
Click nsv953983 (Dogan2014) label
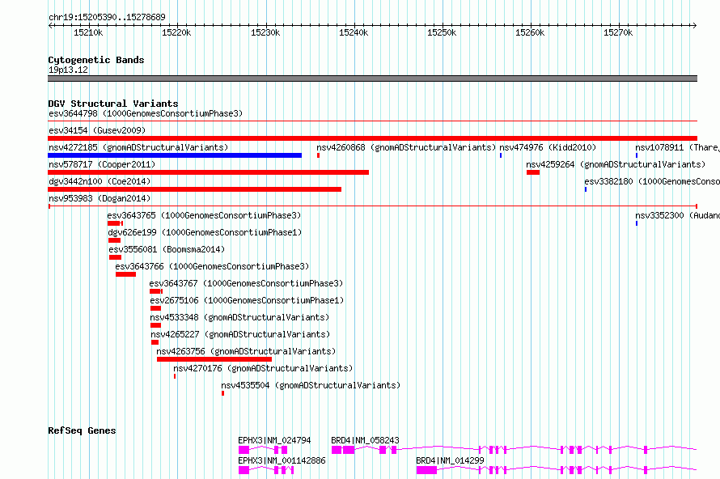point(100,198)
